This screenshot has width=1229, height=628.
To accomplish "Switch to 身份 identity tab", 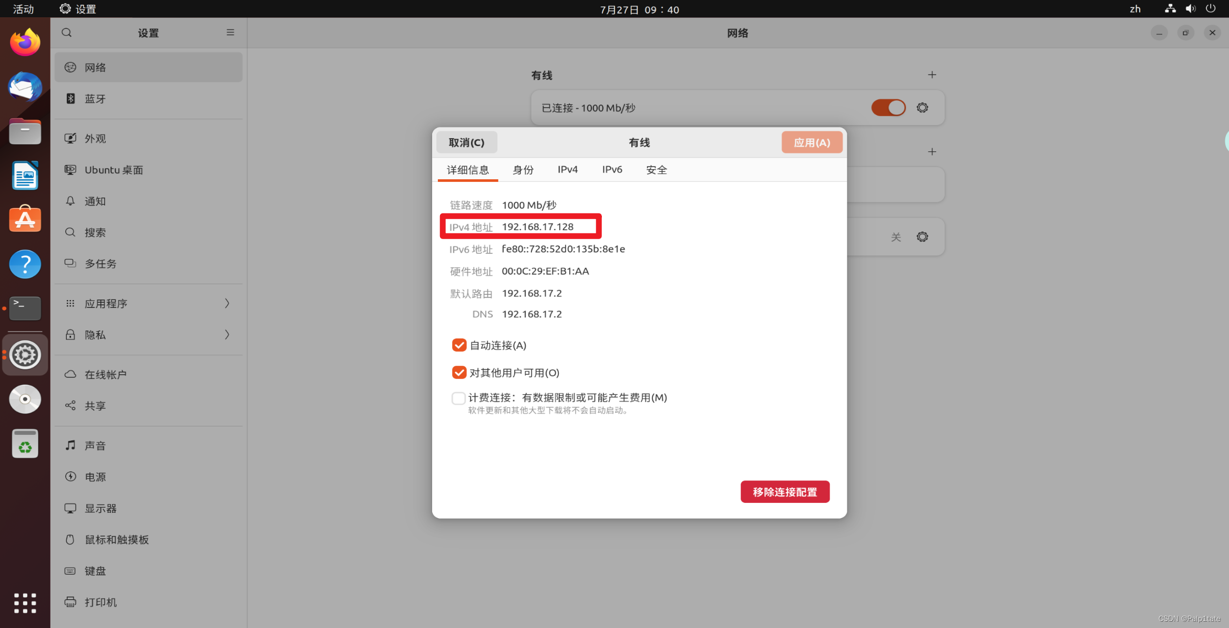I will [x=523, y=170].
